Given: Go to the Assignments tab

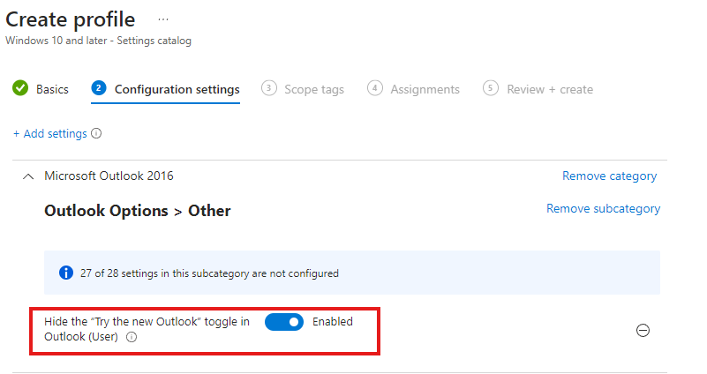Looking at the screenshot, I should point(425,89).
